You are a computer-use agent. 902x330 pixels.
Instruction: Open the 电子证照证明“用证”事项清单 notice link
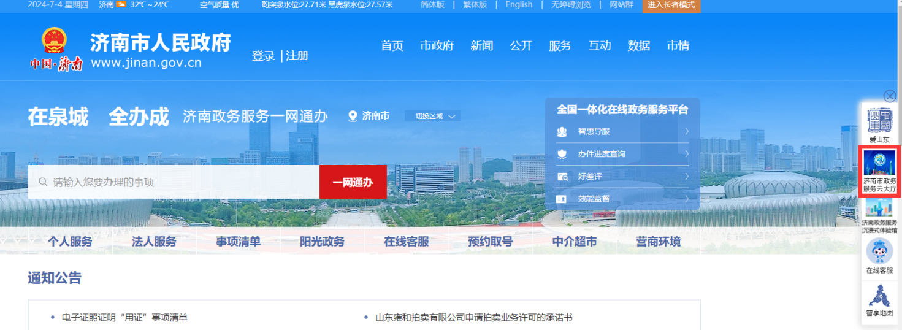[x=124, y=317]
